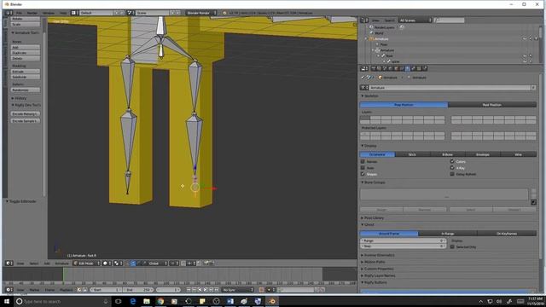Open the Global transform orientation dropdown
Viewport: 546px width, 307px height.
(158, 264)
